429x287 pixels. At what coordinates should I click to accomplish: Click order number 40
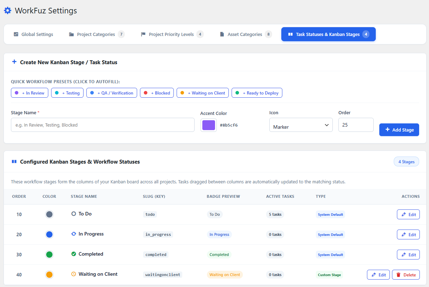19,275
